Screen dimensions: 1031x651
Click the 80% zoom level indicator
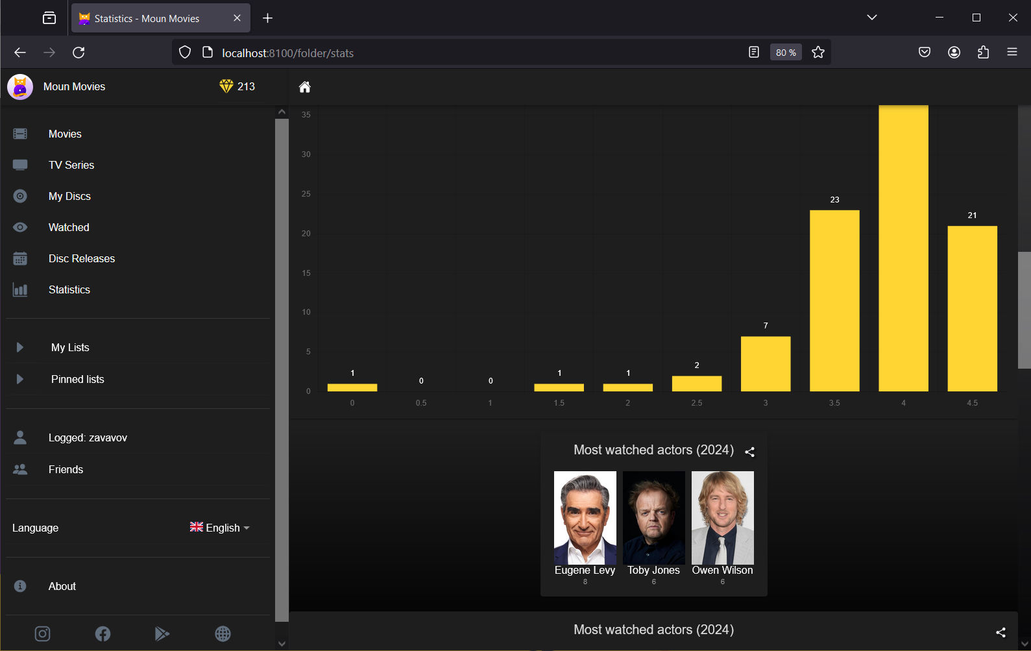(785, 53)
